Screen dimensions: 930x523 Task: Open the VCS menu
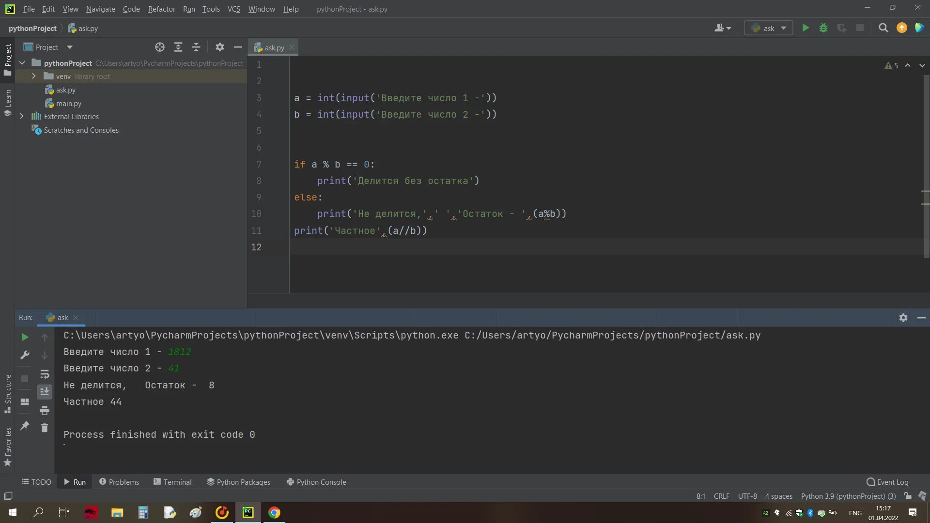(234, 9)
